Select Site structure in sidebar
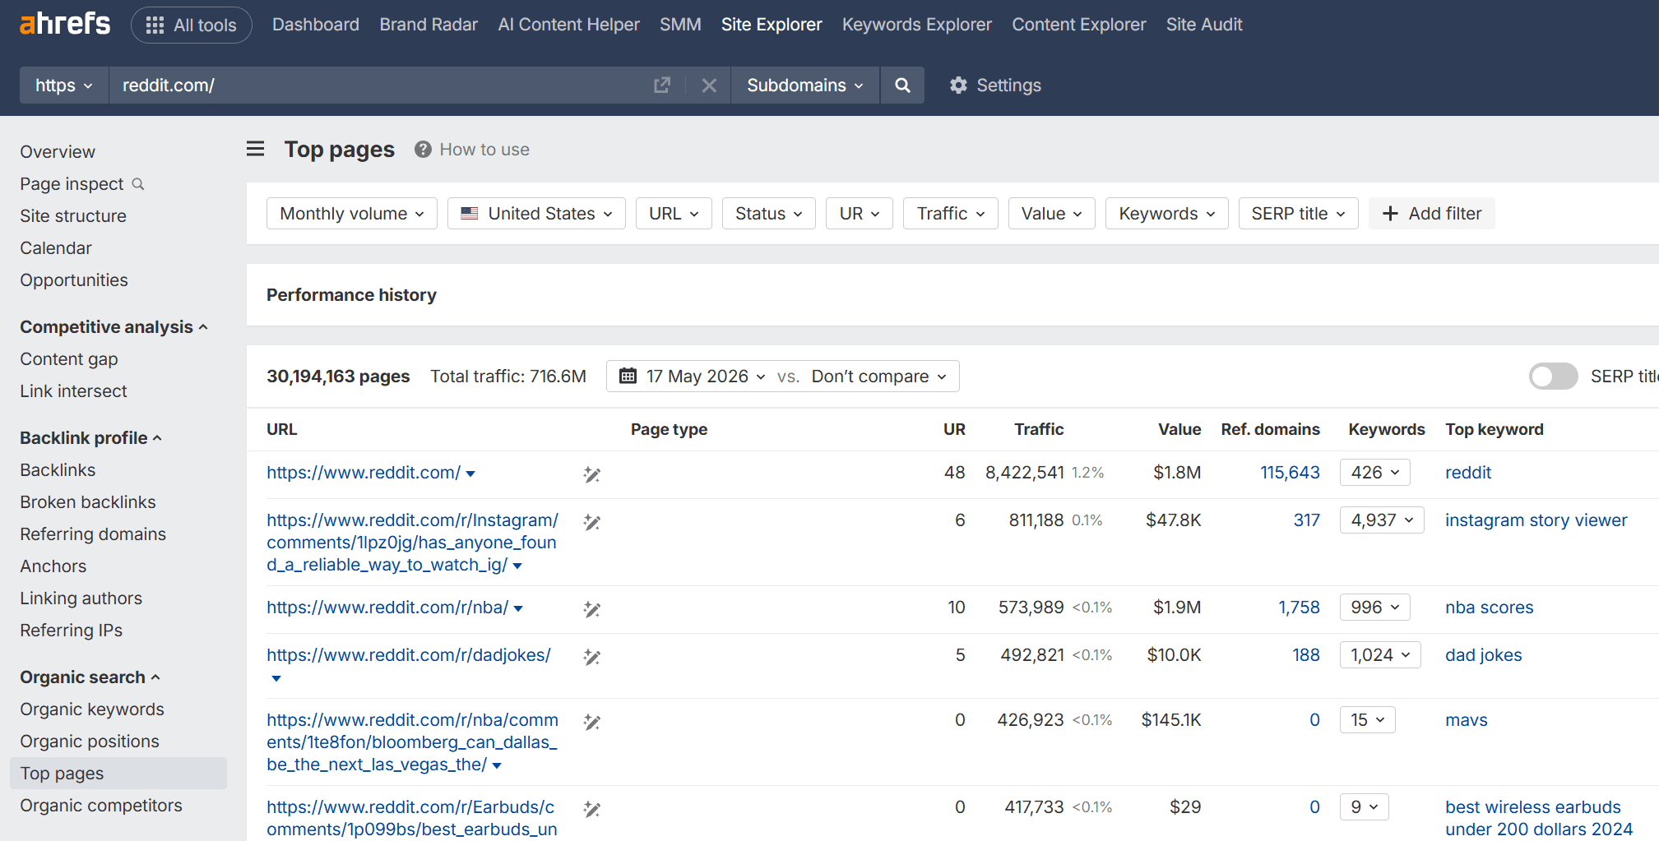The image size is (1659, 841). click(73, 216)
